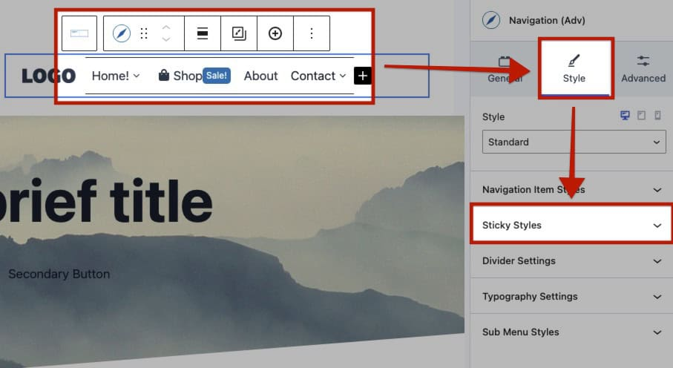Open the three-dot block options menu
The width and height of the screenshot is (673, 368).
(312, 33)
